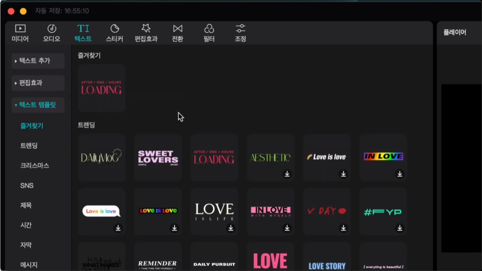Select 즐겨찾기 in the sidebar
Screen dimensions: 482x271
tap(32, 126)
